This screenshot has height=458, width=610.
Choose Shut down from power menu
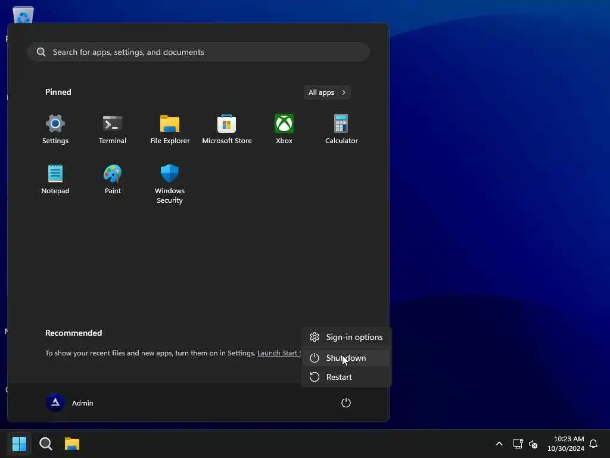[346, 358]
